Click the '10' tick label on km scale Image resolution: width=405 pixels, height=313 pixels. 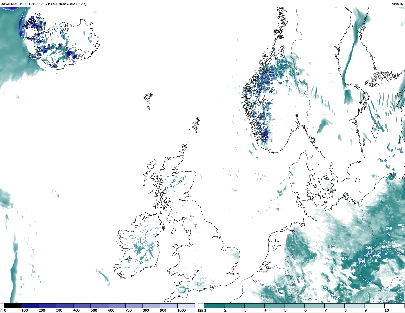[x=387, y=310]
